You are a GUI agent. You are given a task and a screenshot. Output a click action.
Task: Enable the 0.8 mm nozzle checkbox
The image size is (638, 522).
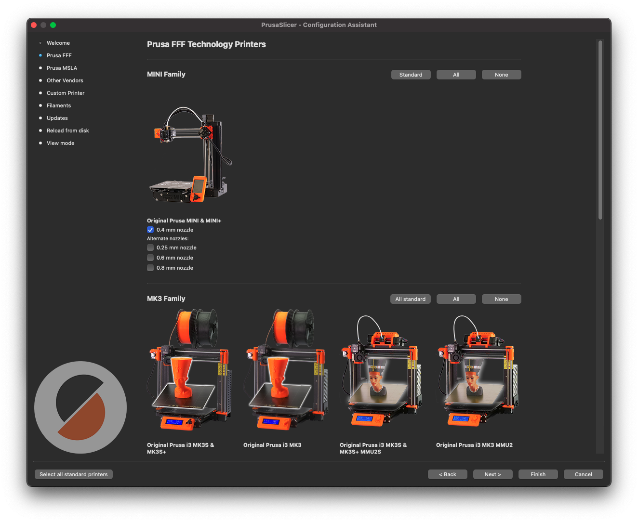point(150,268)
